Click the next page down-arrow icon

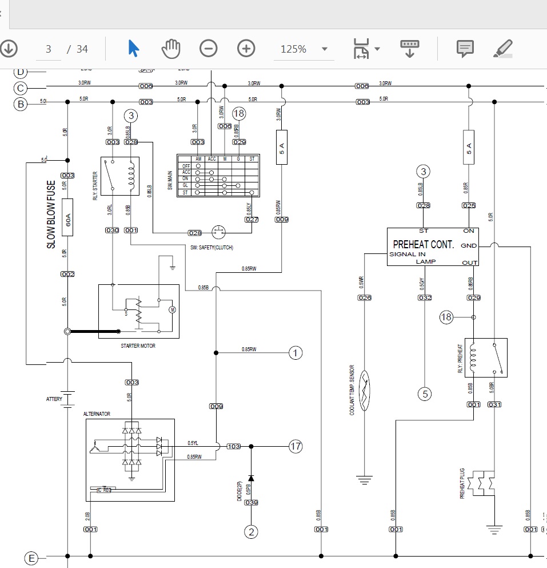click(8, 49)
